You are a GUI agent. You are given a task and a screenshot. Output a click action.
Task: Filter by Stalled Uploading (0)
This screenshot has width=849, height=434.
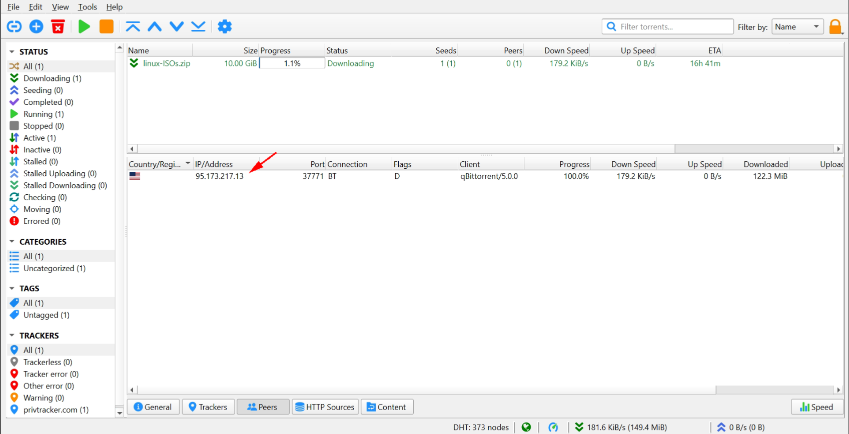61,174
